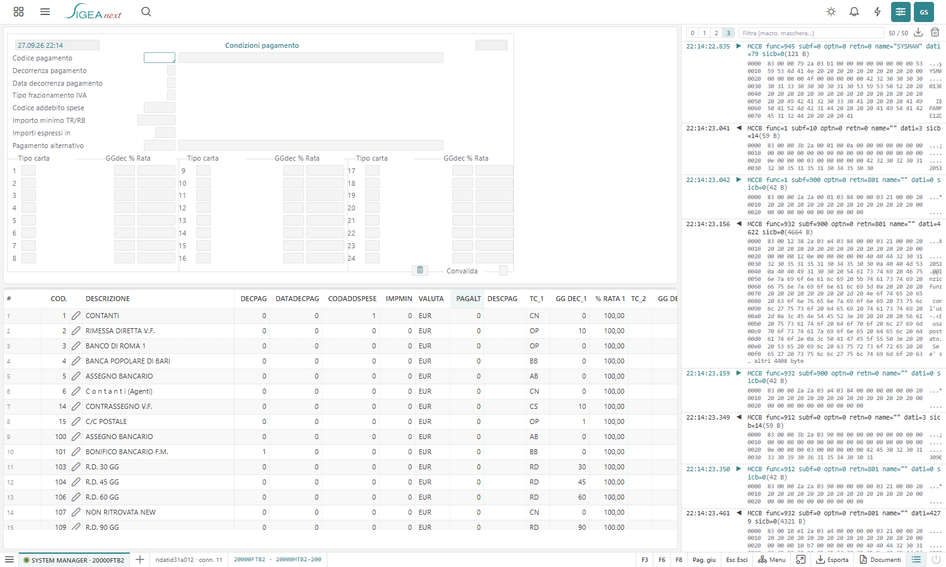Edit R.D. 30 GG row pencil
The image size is (946, 567).
76,467
